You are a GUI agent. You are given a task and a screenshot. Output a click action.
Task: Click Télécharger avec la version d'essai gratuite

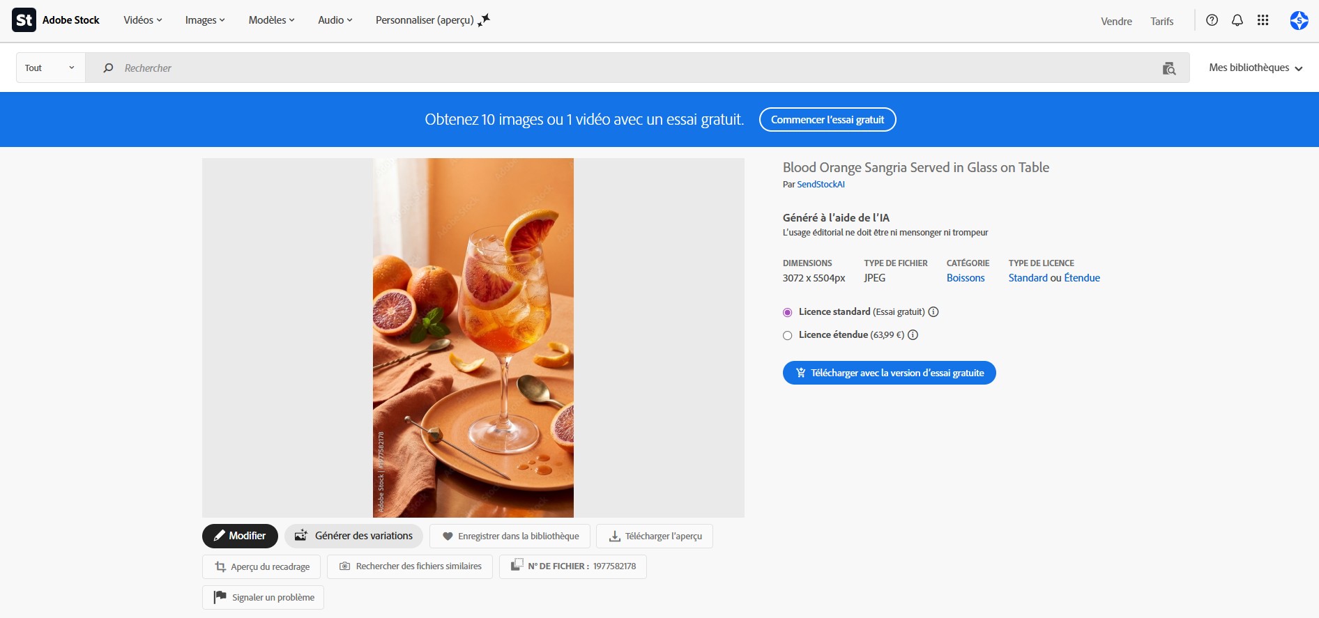[x=890, y=373]
